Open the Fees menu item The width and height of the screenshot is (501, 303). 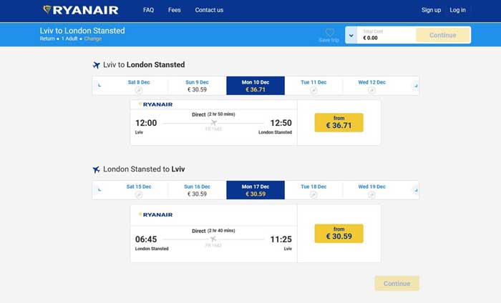coord(175,10)
